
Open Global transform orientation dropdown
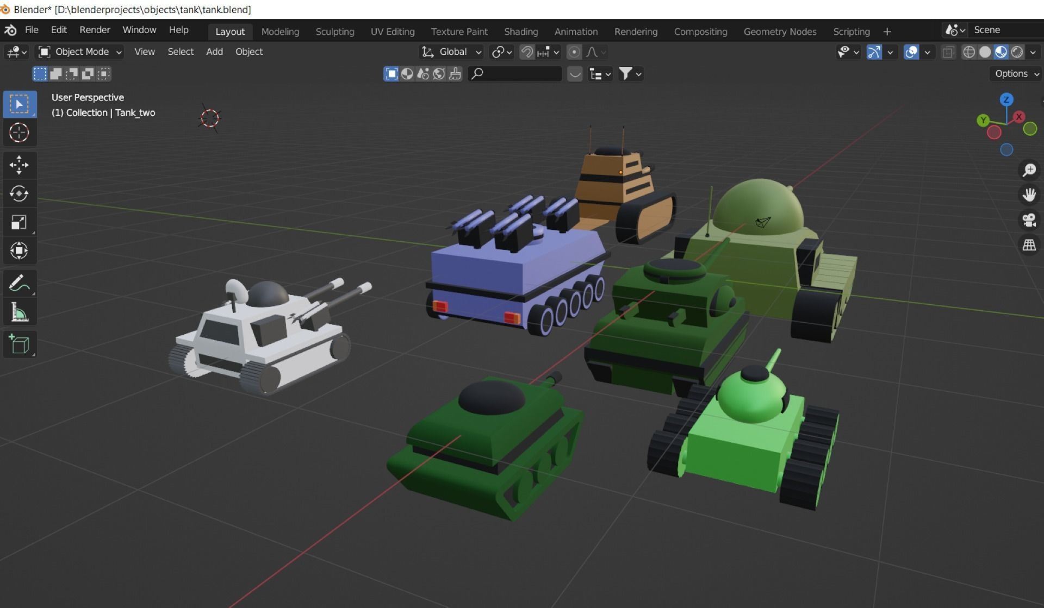451,52
